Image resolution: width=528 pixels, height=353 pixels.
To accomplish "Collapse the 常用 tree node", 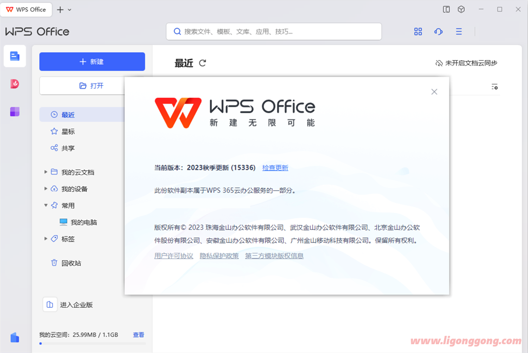I will click(x=45, y=205).
